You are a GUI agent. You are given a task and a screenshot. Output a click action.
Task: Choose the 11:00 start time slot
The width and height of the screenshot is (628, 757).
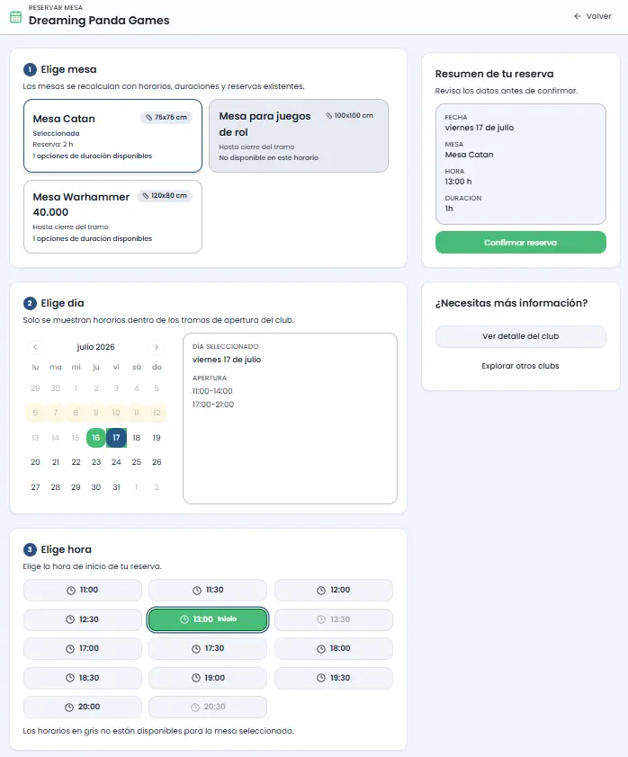click(83, 590)
